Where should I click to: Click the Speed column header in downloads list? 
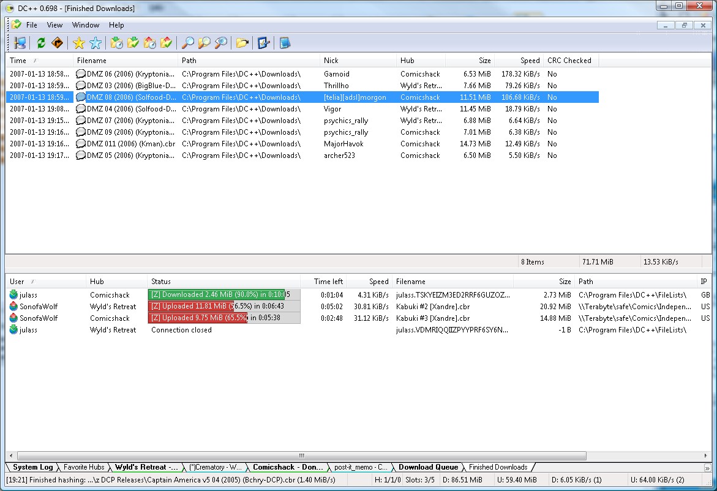tap(530, 61)
